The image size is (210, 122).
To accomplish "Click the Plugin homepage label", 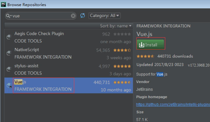I will click(152, 97).
